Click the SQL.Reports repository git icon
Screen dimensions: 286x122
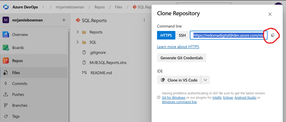[x=78, y=20]
